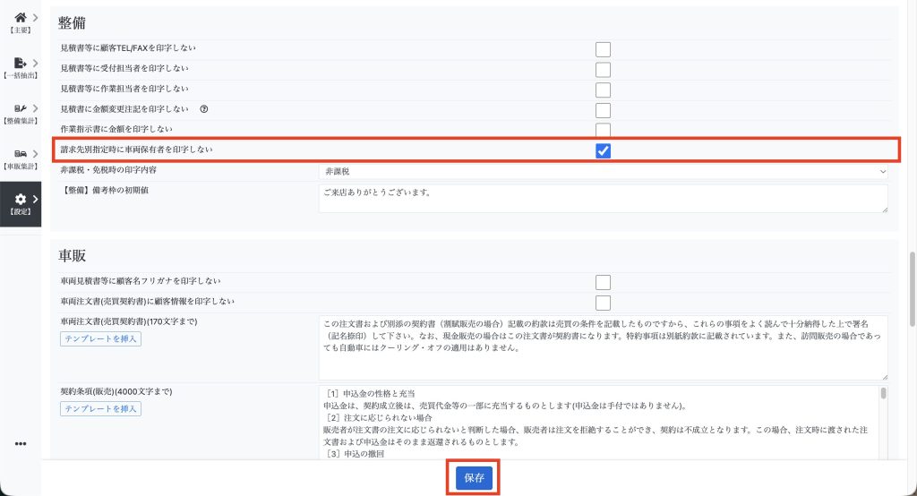Enable 見積書等に顧客TEL/FAXを印字しない checkbox
Image resolution: width=917 pixels, height=496 pixels.
point(603,49)
